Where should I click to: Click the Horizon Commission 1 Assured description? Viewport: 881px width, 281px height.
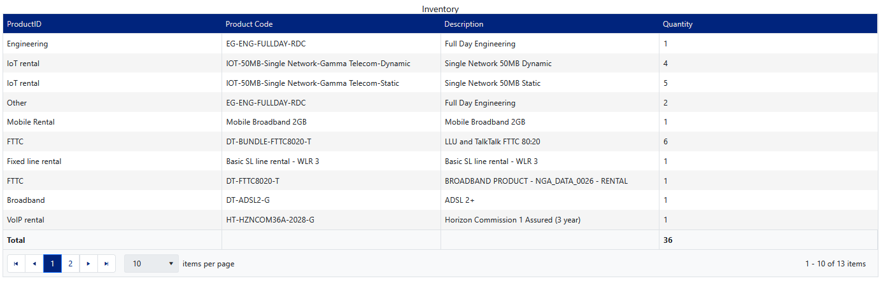(512, 220)
